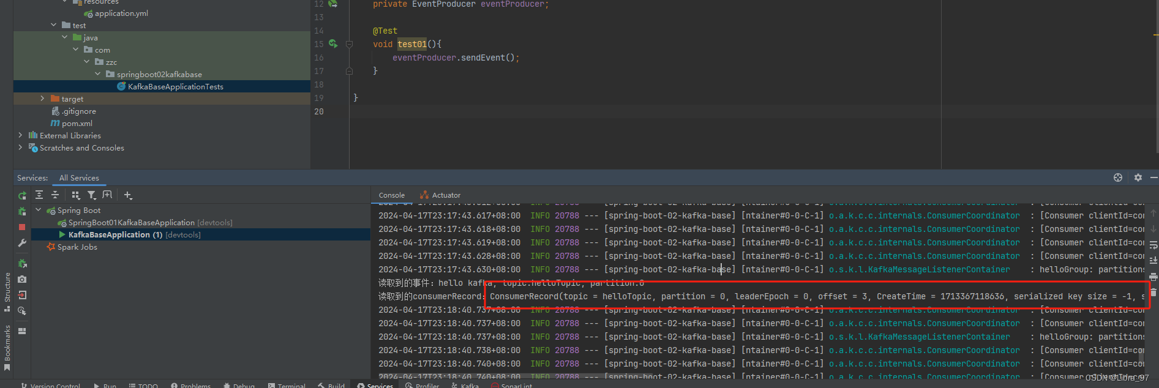Image resolution: width=1159 pixels, height=388 pixels.
Task: Click the console down arrow
Action: coord(1153,229)
